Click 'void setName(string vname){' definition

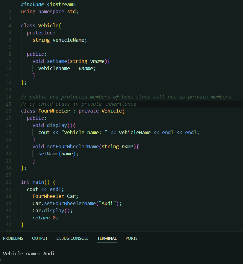pyautogui.click(x=71, y=61)
